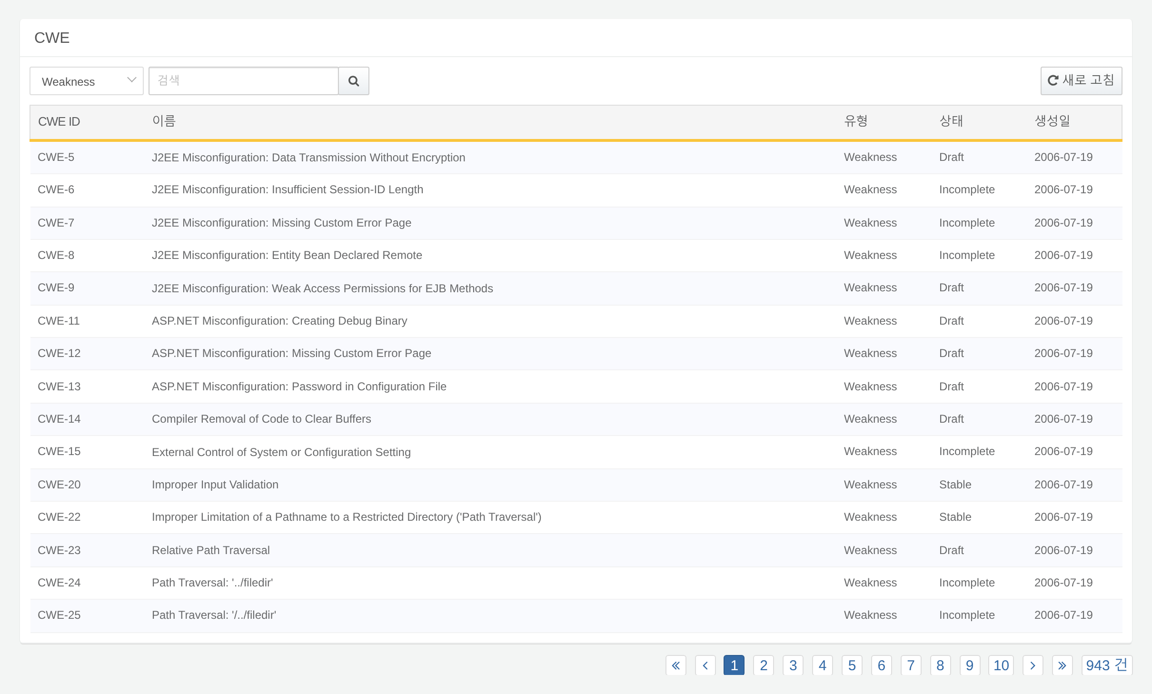Open 'Improper Input Validation' entry
This screenshot has width=1152, height=694.
[x=215, y=485]
